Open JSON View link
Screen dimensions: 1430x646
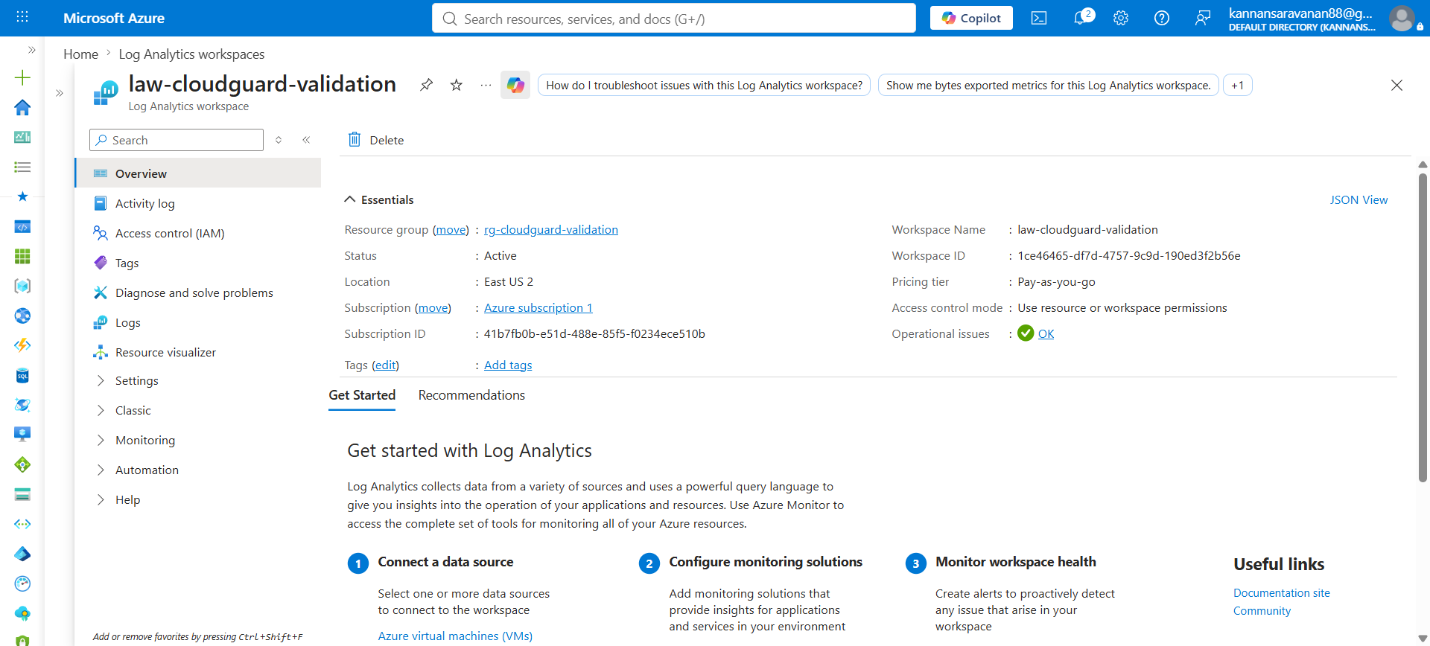1358,199
